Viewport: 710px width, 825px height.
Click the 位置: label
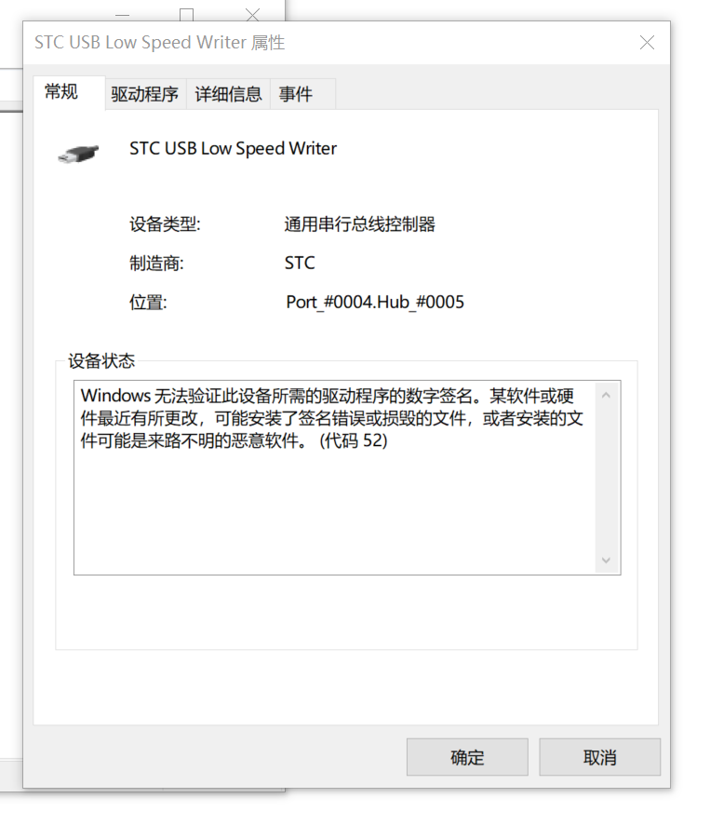click(x=148, y=302)
